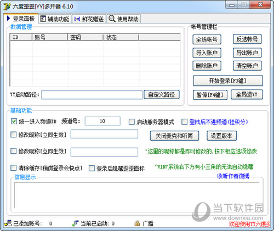Click the 已添加账号 status bar icon
Viewport: 274px width, 231px height.
coord(8,223)
